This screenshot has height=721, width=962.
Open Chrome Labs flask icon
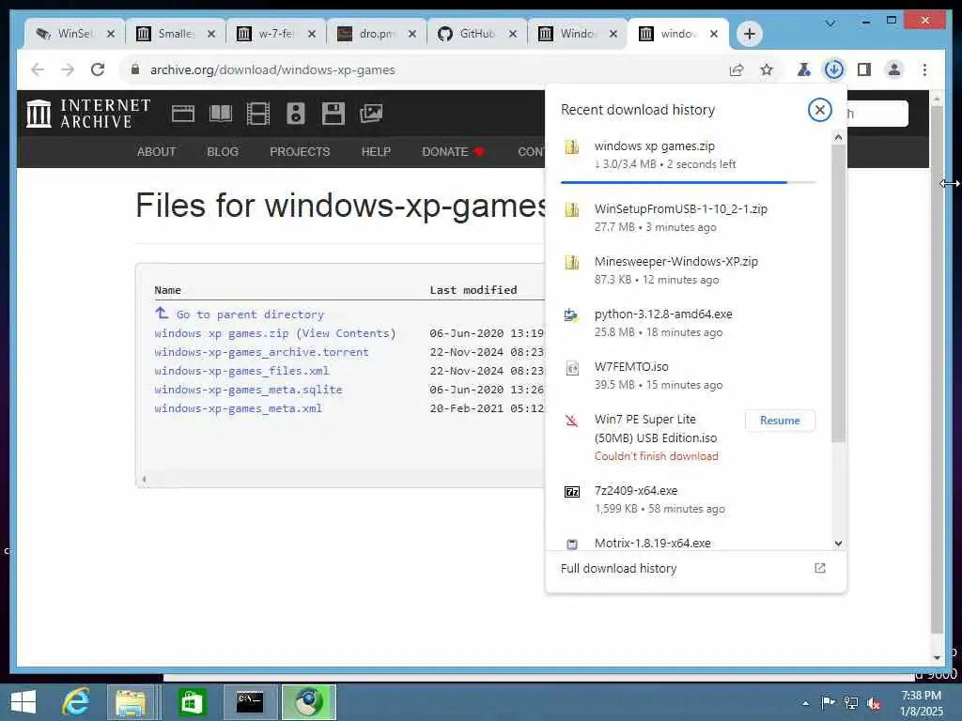click(803, 69)
